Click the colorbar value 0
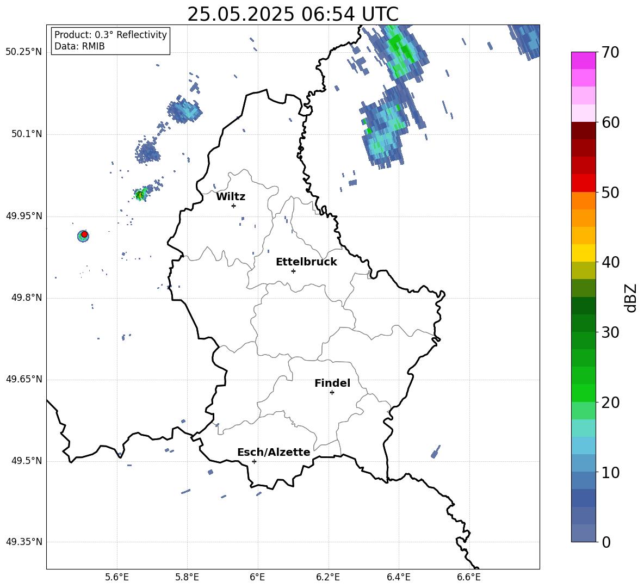Screen dimensions: 644x588 tap(606, 542)
